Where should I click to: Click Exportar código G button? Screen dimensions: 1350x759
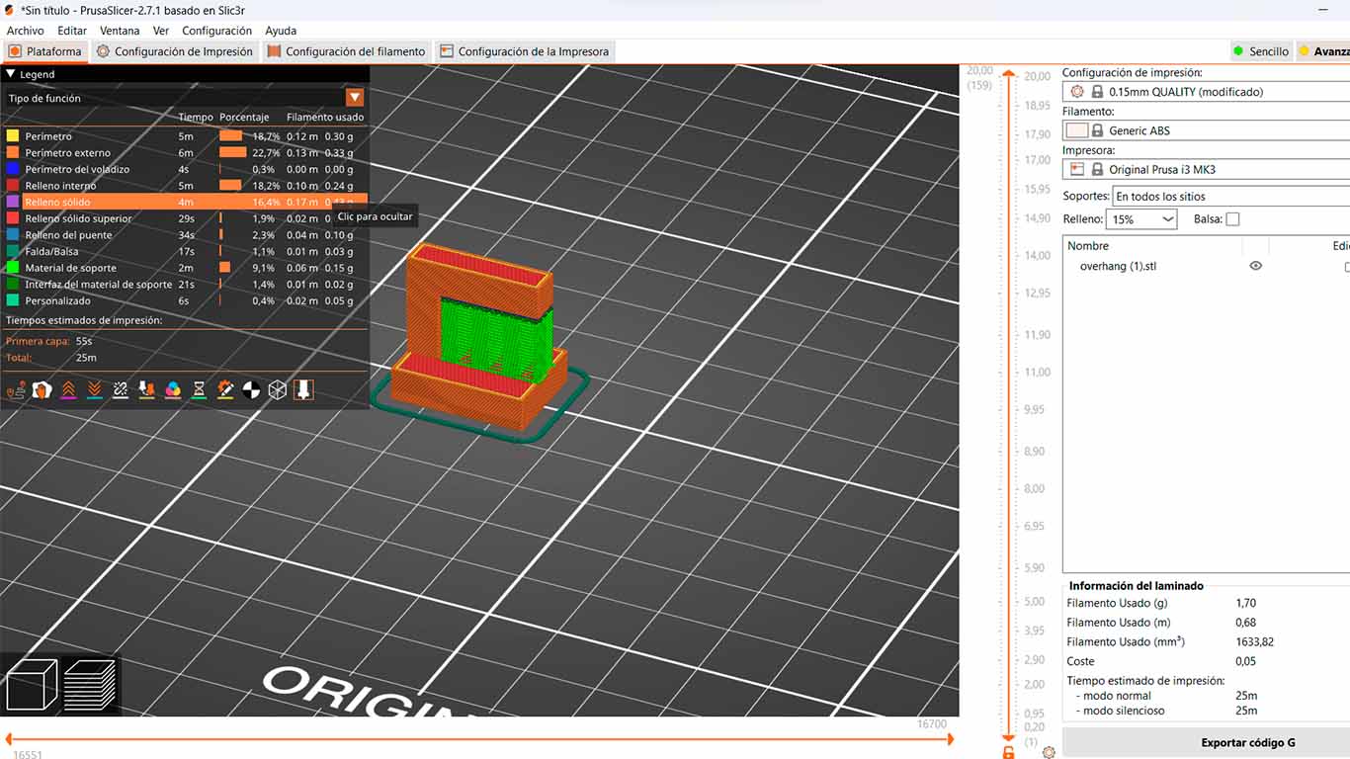click(x=1206, y=742)
